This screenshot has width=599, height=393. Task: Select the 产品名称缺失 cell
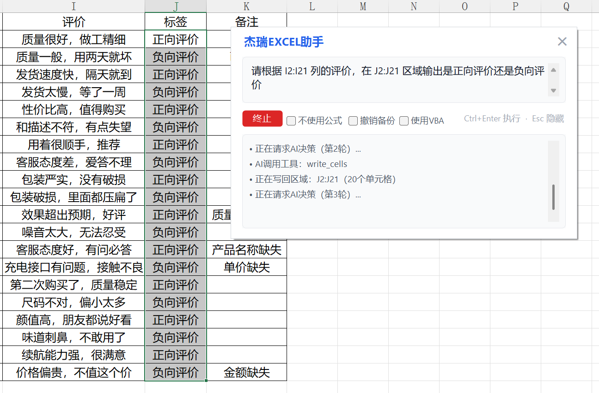[x=246, y=250]
